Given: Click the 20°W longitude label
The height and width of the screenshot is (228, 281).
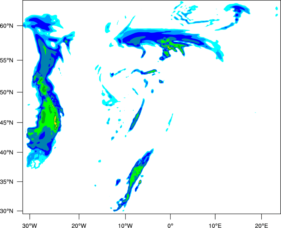Looking at the screenshot, I should 79,226.
